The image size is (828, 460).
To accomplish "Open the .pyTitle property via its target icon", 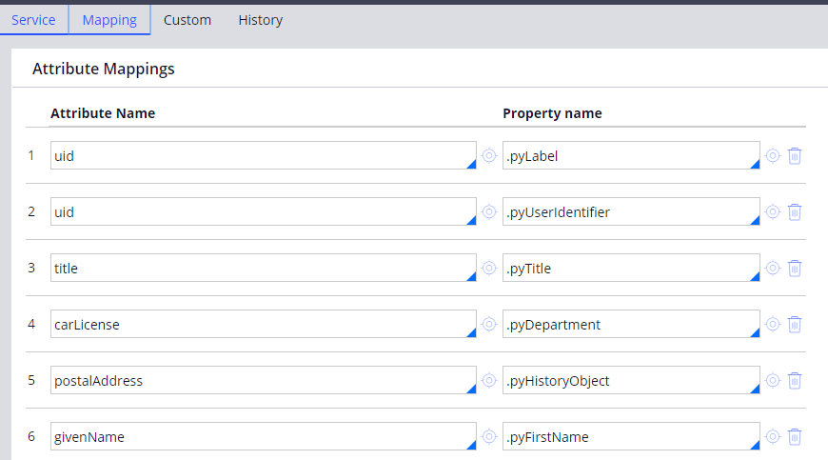I will pos(773,268).
